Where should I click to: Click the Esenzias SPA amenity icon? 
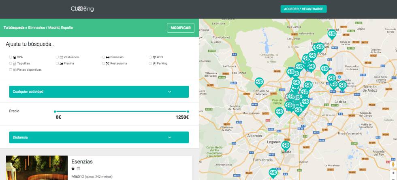73,168
